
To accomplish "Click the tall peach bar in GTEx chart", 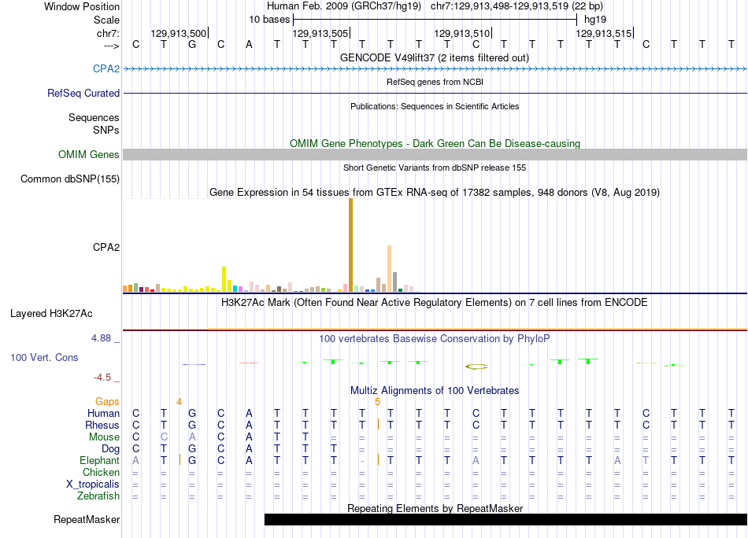I will tap(389, 268).
